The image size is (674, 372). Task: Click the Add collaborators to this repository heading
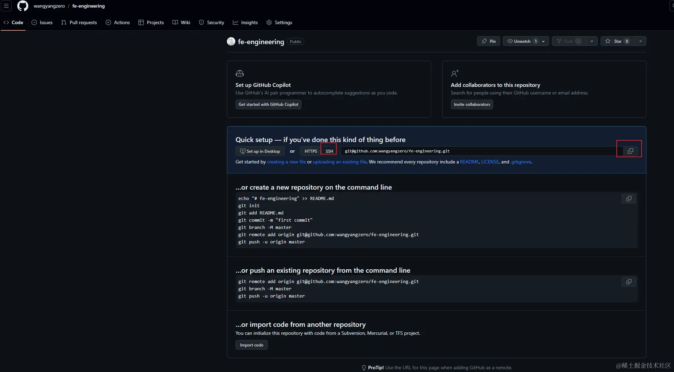[x=495, y=85]
